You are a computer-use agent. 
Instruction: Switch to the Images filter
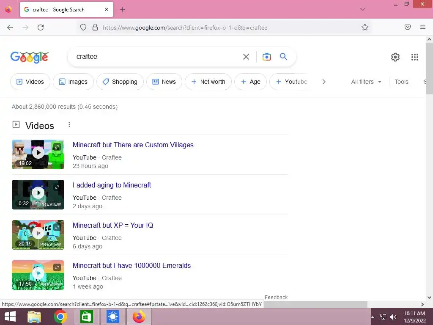coord(73,82)
